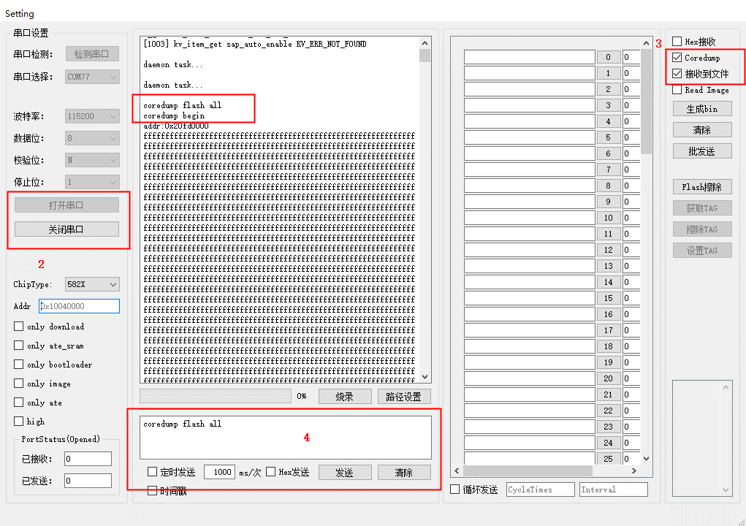Click the Flash擦除 button
This screenshot has width=746, height=526.
click(702, 187)
